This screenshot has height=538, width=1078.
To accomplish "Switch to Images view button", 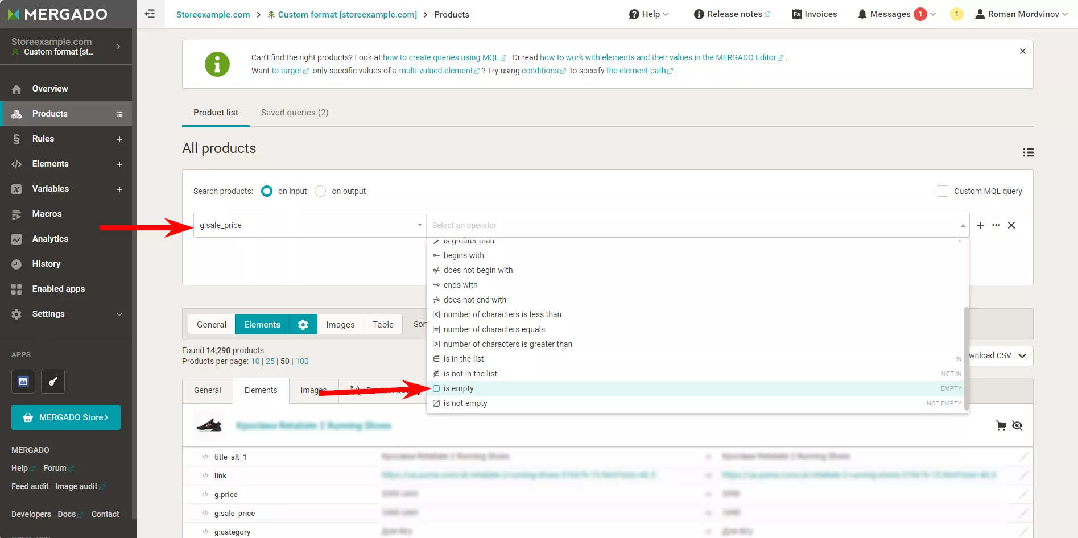I will tap(340, 325).
